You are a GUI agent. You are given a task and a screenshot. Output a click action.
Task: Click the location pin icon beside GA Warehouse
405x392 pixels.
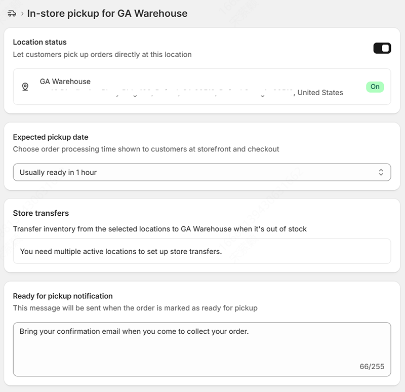pyautogui.click(x=25, y=87)
